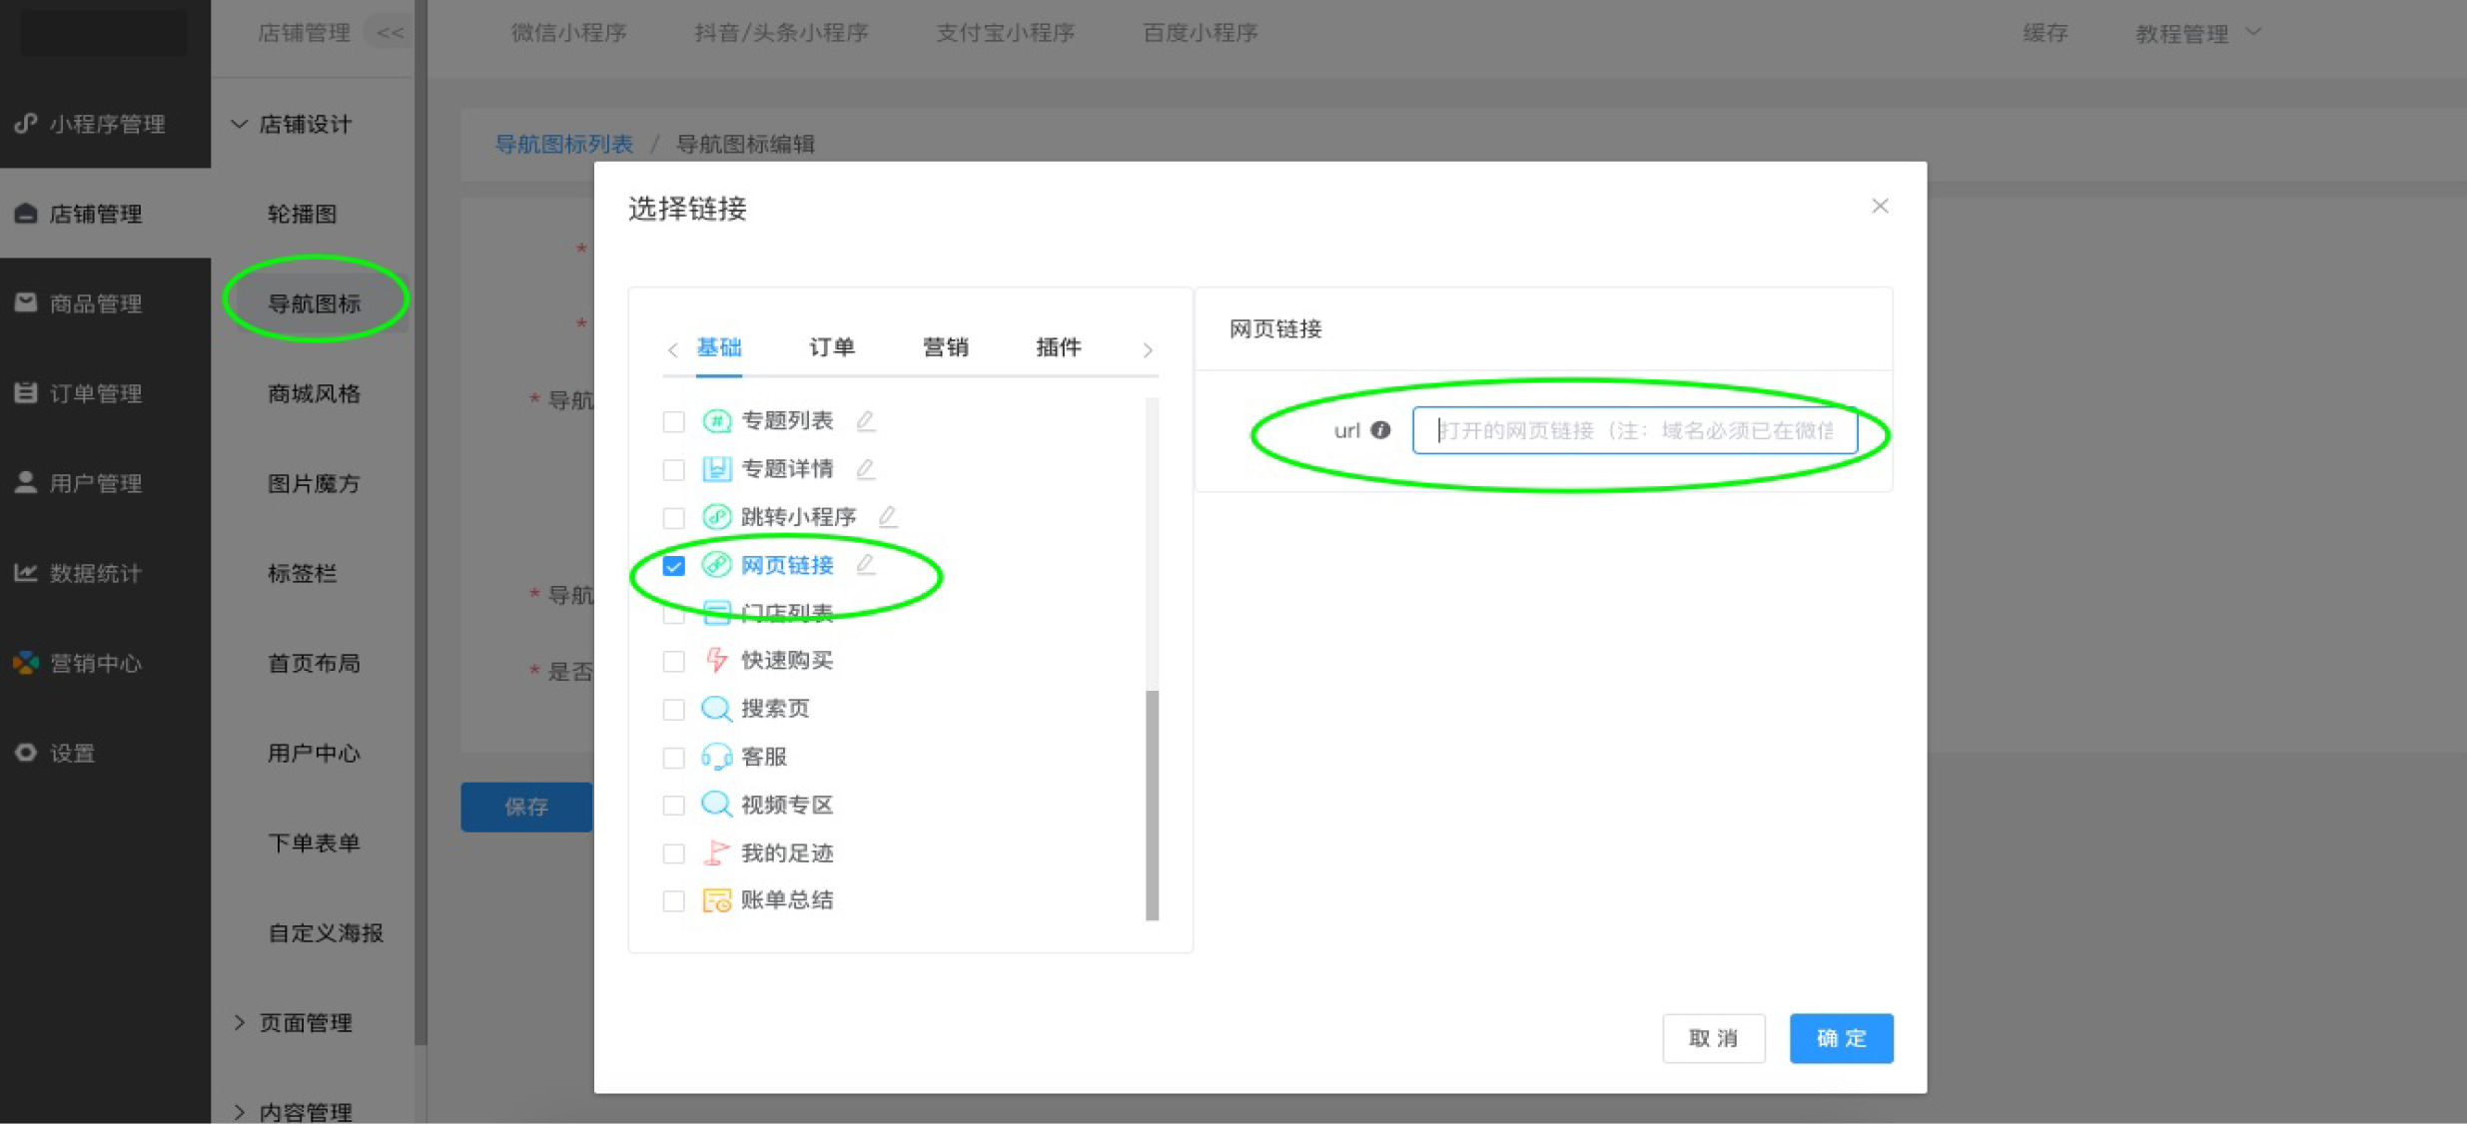Click edit pencil next to 网页链接
Image resolution: width=2467 pixels, height=1124 pixels.
866,565
